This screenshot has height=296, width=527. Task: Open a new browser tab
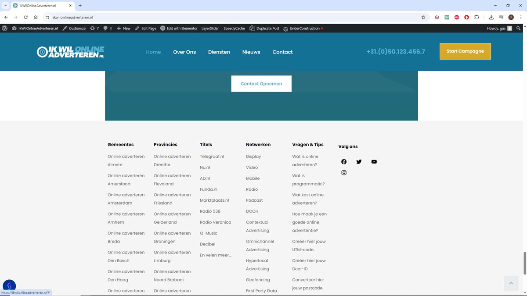pyautogui.click(x=80, y=6)
